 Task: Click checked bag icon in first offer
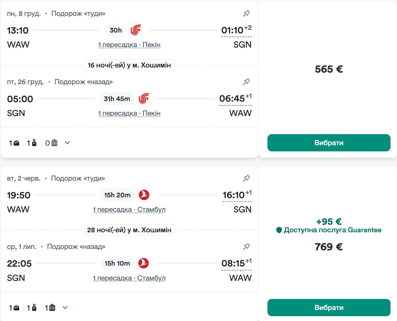click(54, 143)
